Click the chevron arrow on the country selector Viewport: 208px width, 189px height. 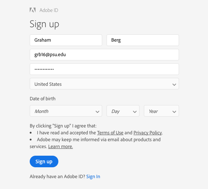(x=174, y=84)
